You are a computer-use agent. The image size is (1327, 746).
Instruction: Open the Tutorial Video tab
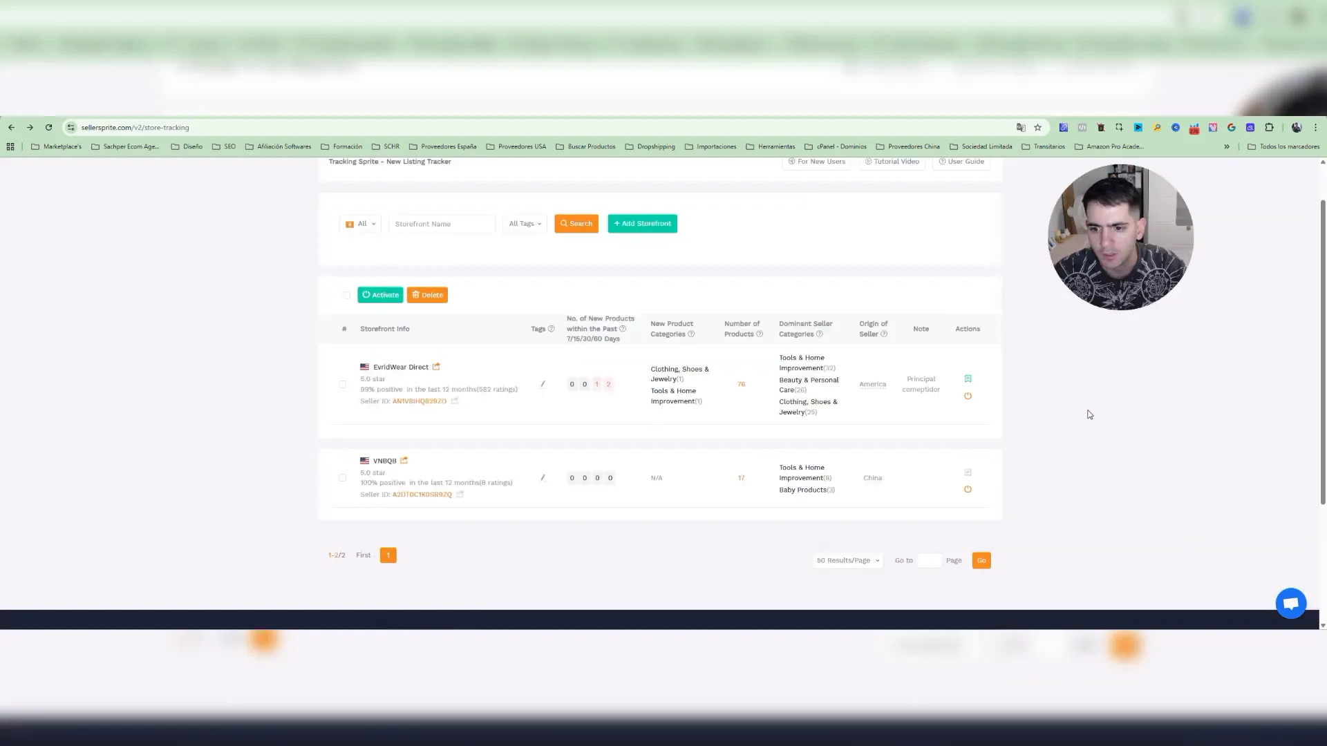pos(892,162)
